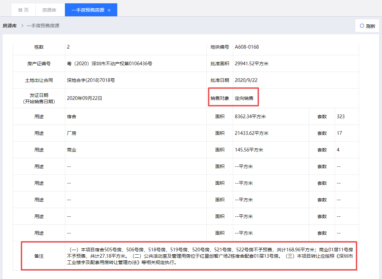Click the 商业 unit count 4 cell

click(347, 150)
